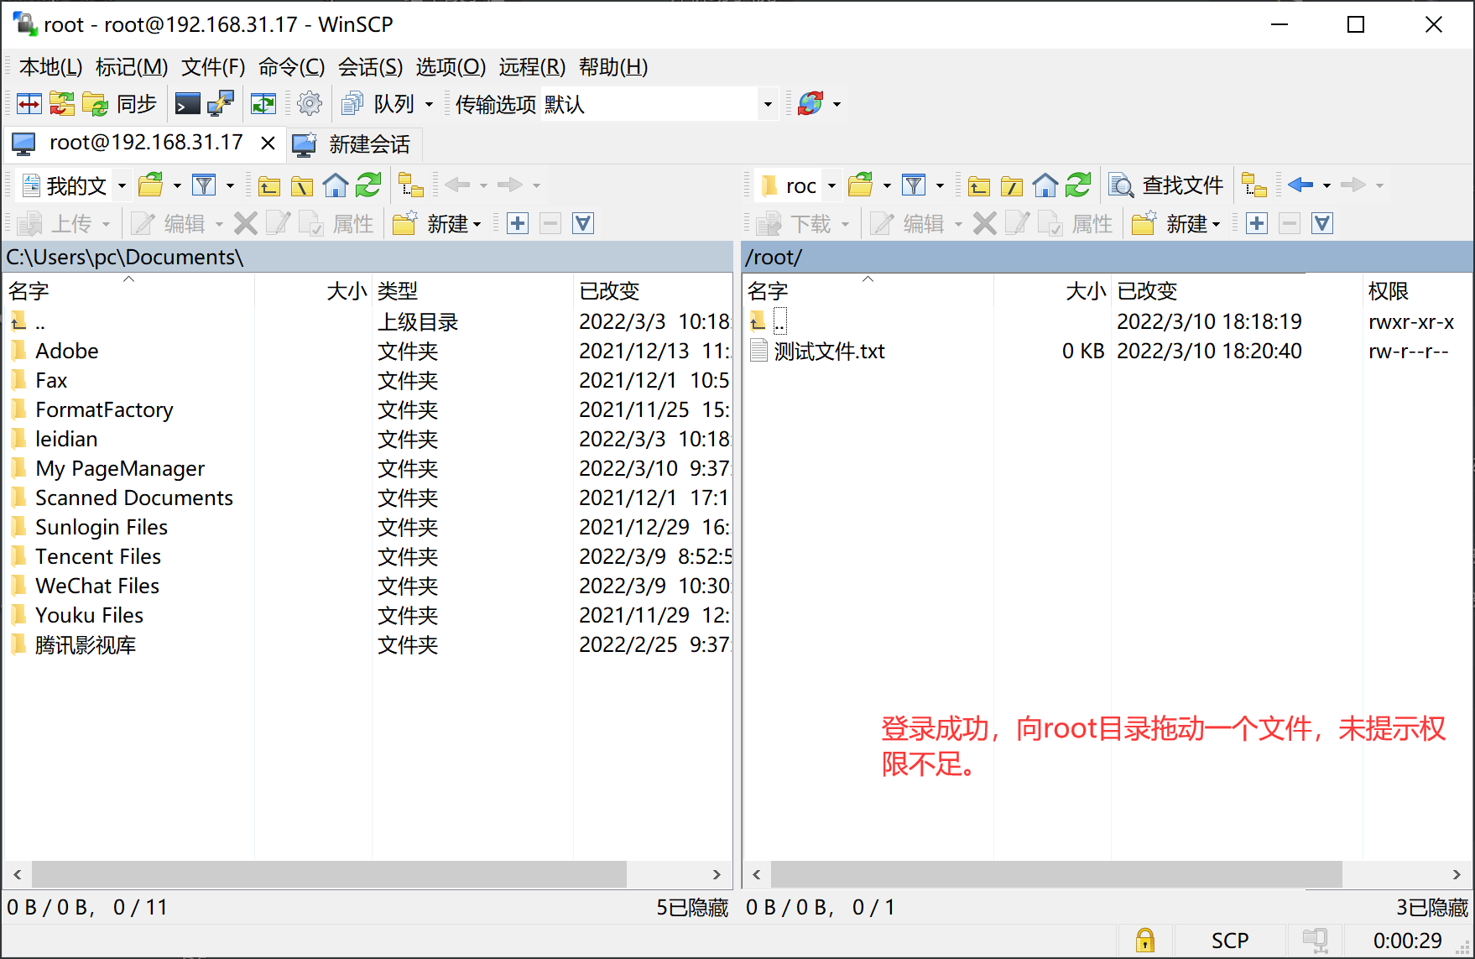Click local home directory icon
Screen dimensions: 1475x959
[336, 185]
